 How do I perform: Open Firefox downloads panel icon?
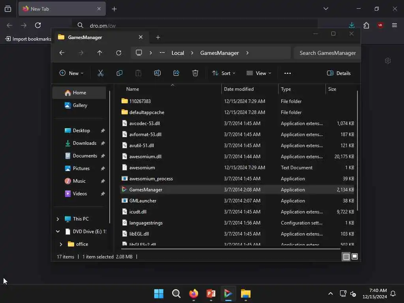[x=352, y=25]
